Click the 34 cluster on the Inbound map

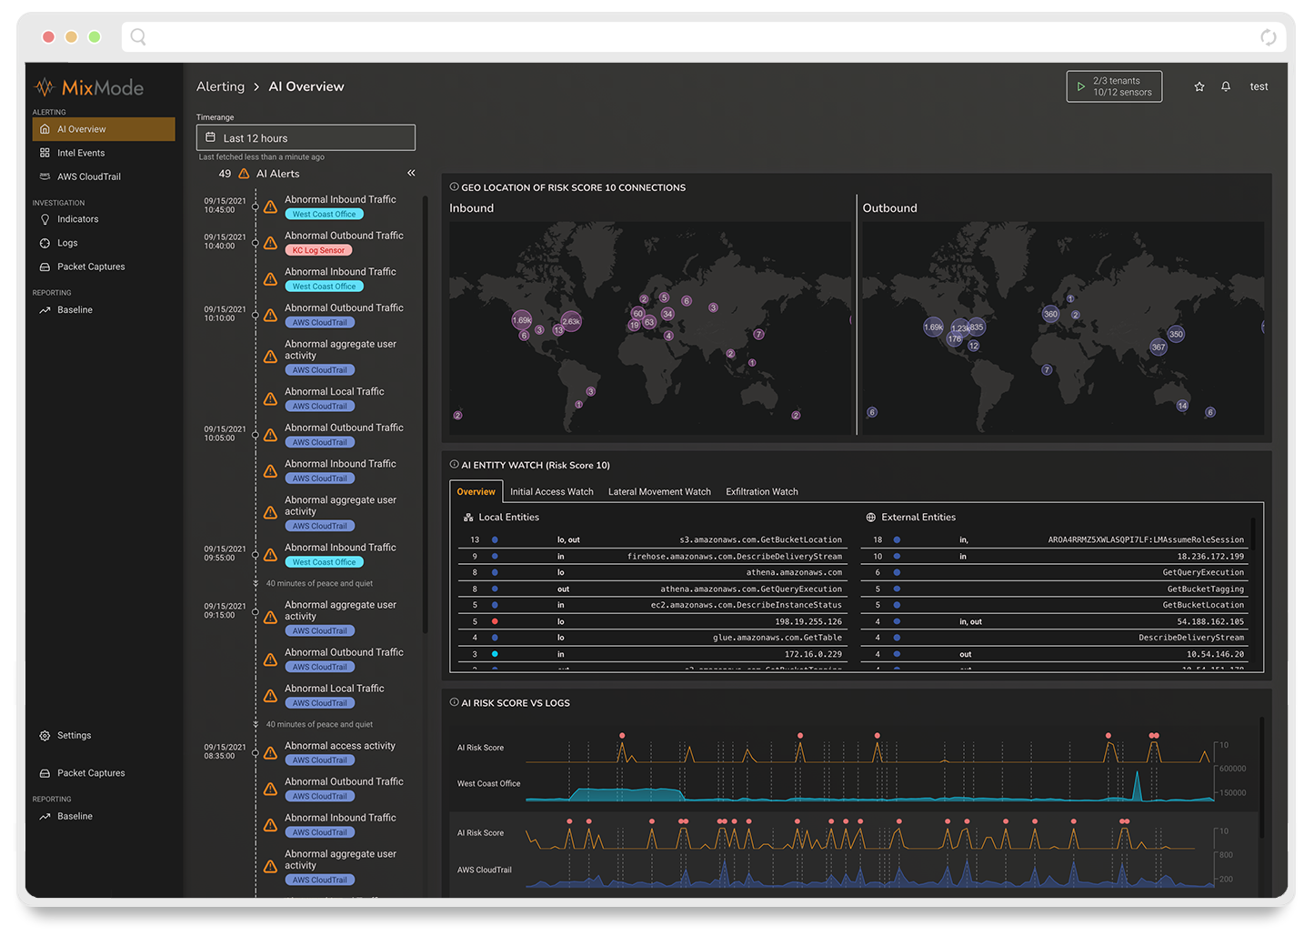667,314
